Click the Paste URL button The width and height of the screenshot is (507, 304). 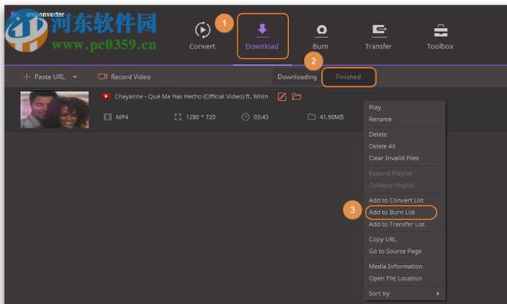44,77
